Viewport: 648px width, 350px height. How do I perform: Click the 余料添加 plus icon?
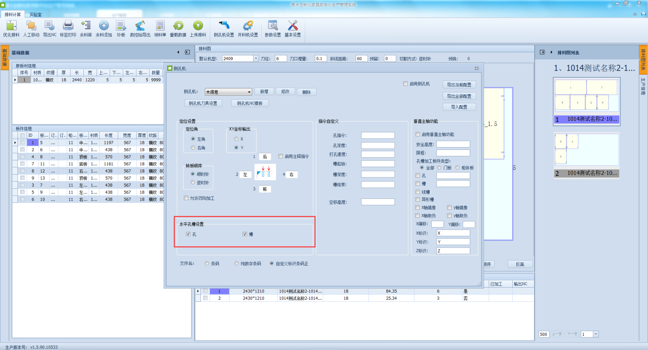click(x=104, y=26)
